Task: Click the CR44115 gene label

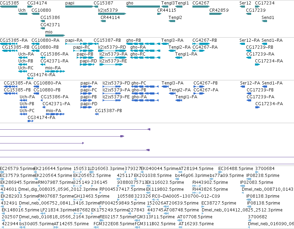Action: pos(167,10)
